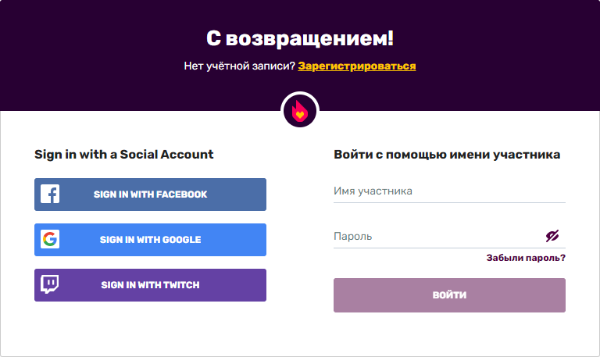Toggle password visibility with the eye icon
The width and height of the screenshot is (600, 357).
point(553,236)
